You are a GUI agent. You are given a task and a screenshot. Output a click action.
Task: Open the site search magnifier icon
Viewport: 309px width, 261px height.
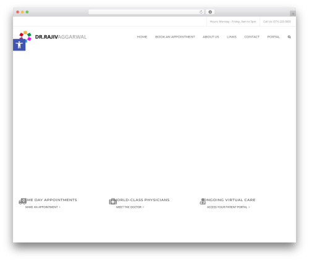tap(289, 37)
